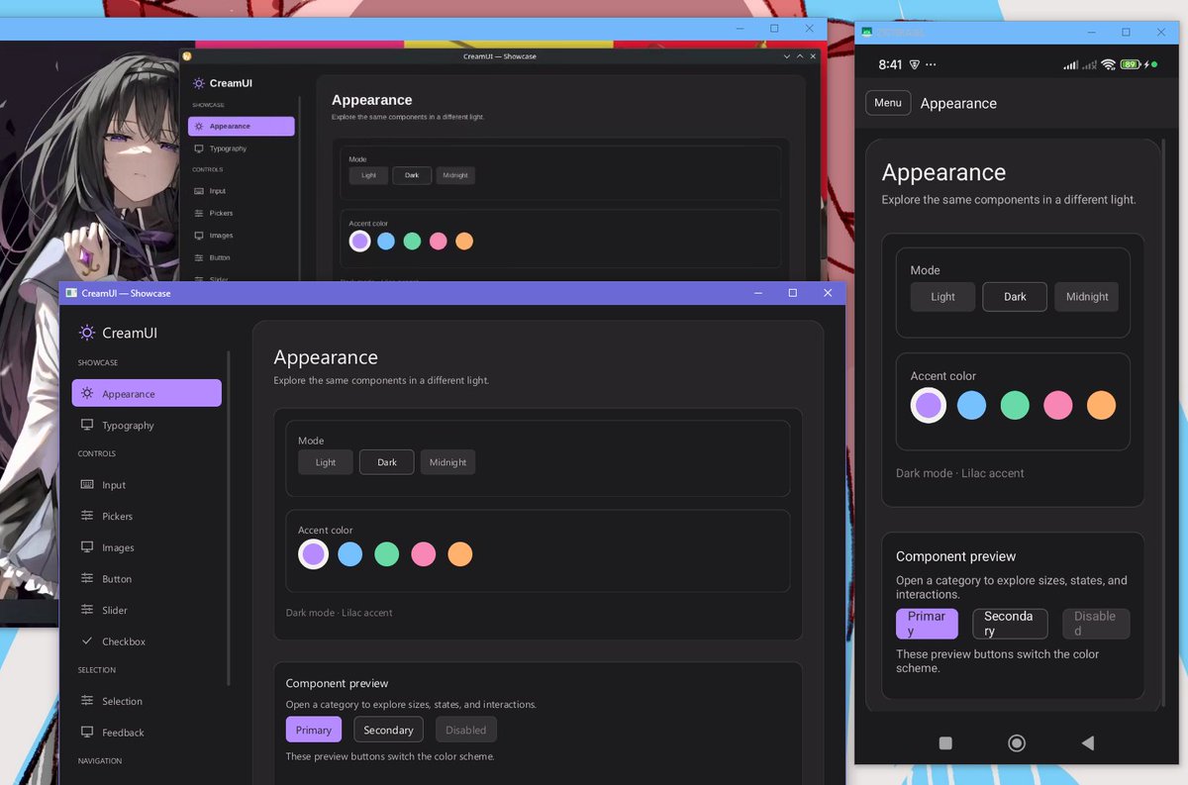Open Appearance in the back window sidebar
This screenshot has height=785, width=1188.
[242, 127]
